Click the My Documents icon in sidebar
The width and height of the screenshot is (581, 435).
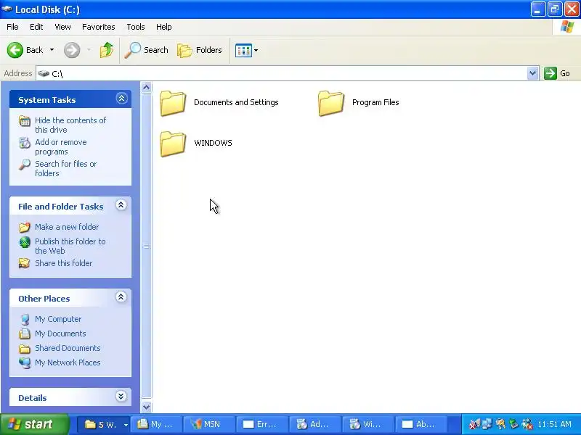[25, 333]
